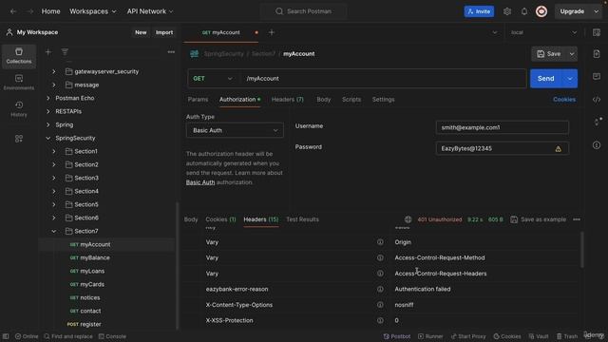Open the Save button dropdown arrow
608x342 pixels.
coord(572,54)
